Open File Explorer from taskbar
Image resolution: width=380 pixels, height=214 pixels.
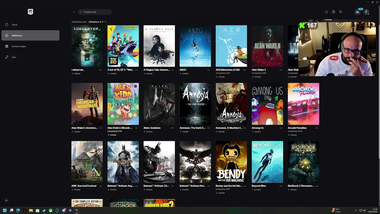tap(31, 210)
